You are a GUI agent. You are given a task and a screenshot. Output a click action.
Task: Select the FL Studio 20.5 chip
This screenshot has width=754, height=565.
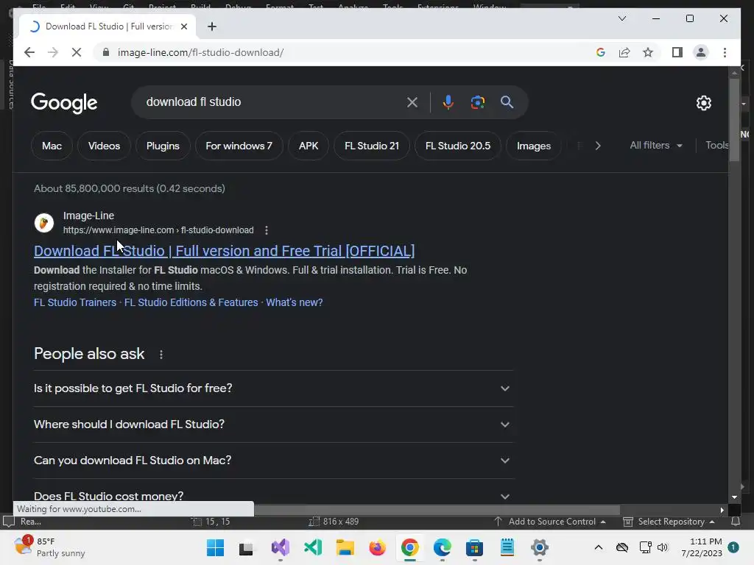(458, 146)
